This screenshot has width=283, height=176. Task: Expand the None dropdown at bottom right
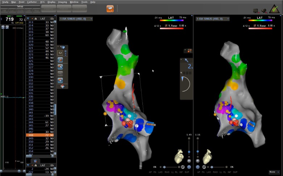273,172
